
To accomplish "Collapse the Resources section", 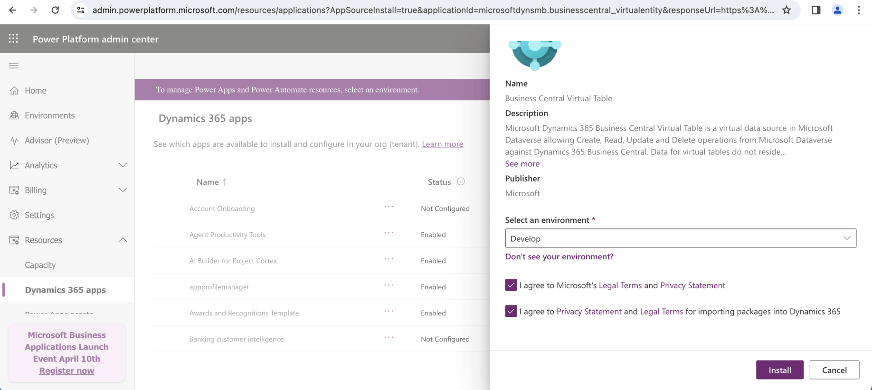I will point(123,240).
